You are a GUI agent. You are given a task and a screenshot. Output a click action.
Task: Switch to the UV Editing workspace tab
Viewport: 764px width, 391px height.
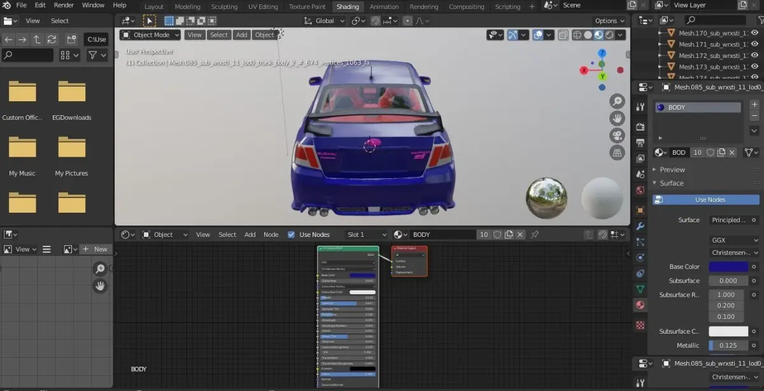[x=264, y=6]
